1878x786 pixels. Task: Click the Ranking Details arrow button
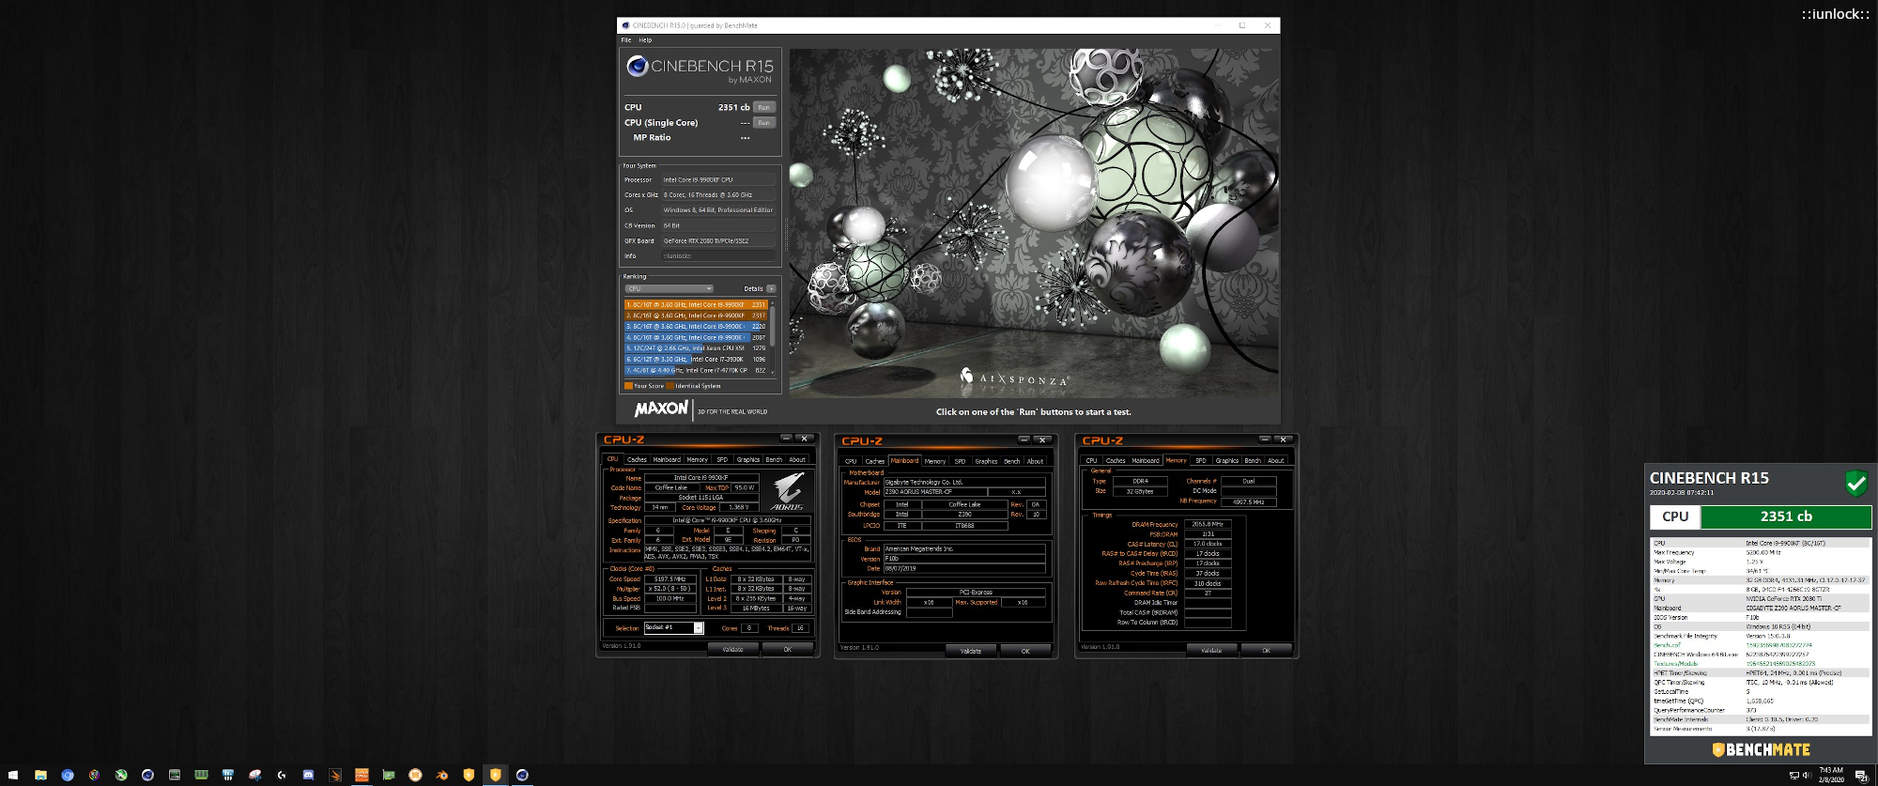[771, 289]
